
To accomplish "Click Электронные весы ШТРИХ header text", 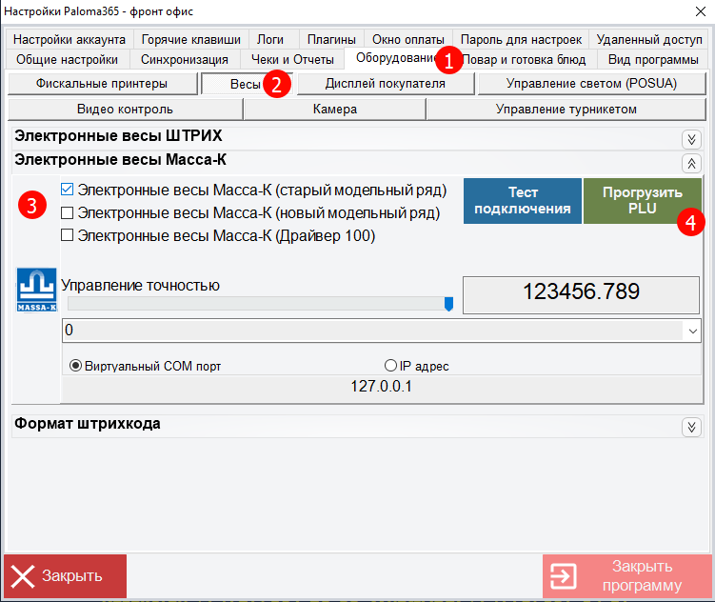I will [118, 135].
